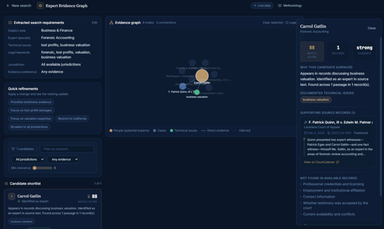Focus the Filter by keyword field
This screenshot has width=384, height=229.
[x=67, y=149]
